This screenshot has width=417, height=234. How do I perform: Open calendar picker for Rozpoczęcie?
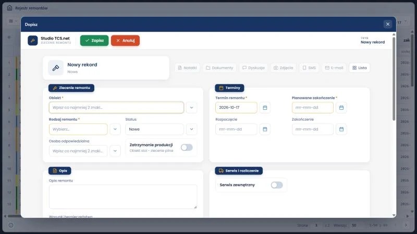click(265, 129)
